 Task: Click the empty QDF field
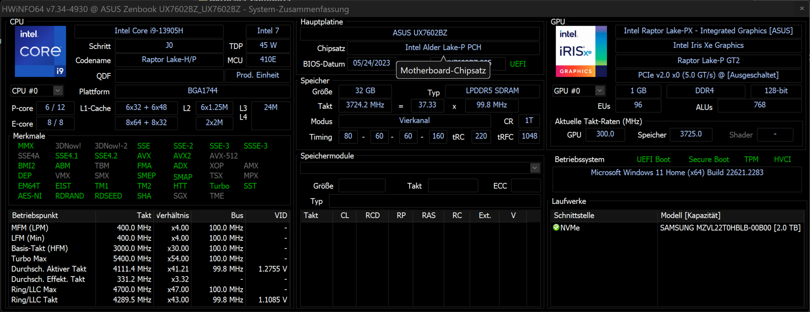click(x=169, y=76)
